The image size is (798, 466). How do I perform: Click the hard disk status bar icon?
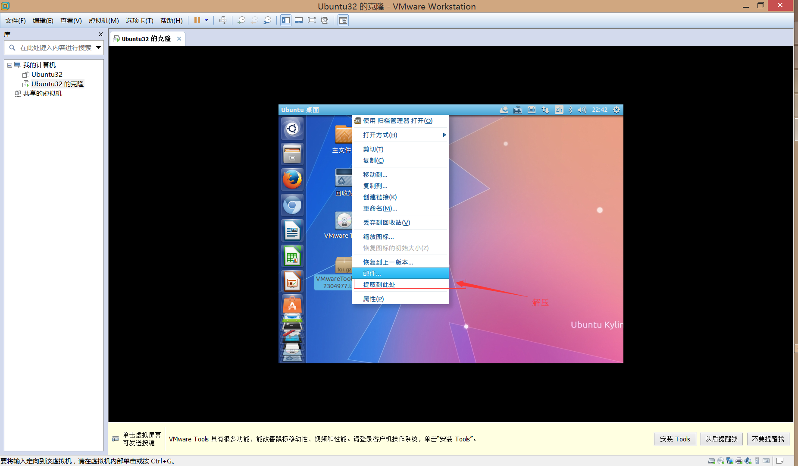(x=712, y=461)
